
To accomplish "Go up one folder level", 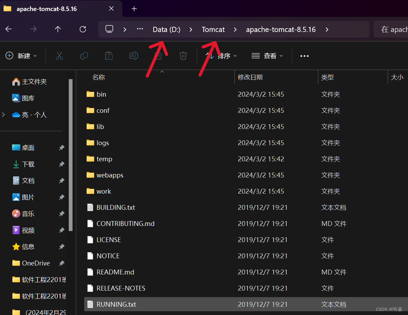I will tap(58, 29).
